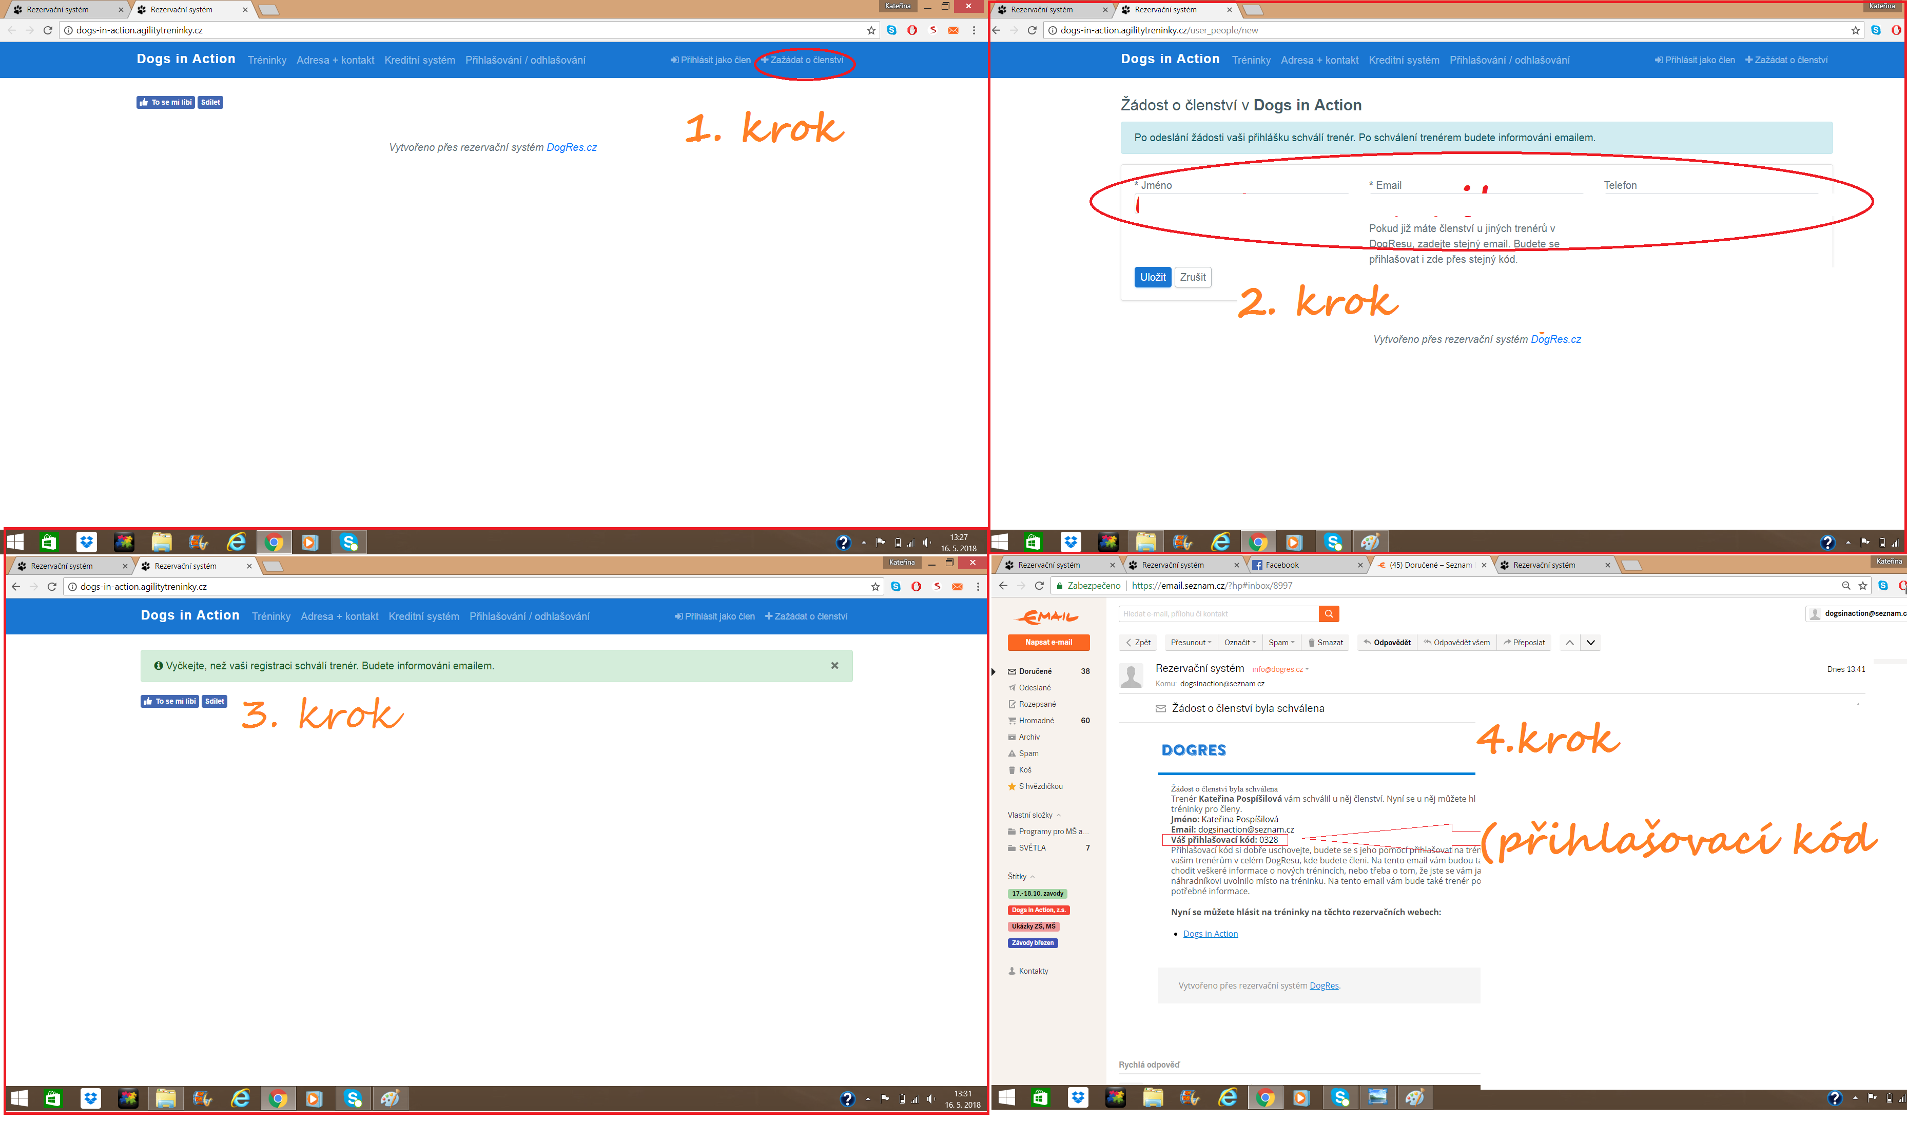
Task: Click Smazat trash button in email toolbar
Action: click(1326, 643)
